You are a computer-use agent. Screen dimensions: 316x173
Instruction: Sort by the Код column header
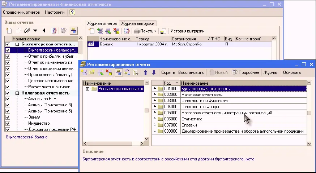point(172,83)
